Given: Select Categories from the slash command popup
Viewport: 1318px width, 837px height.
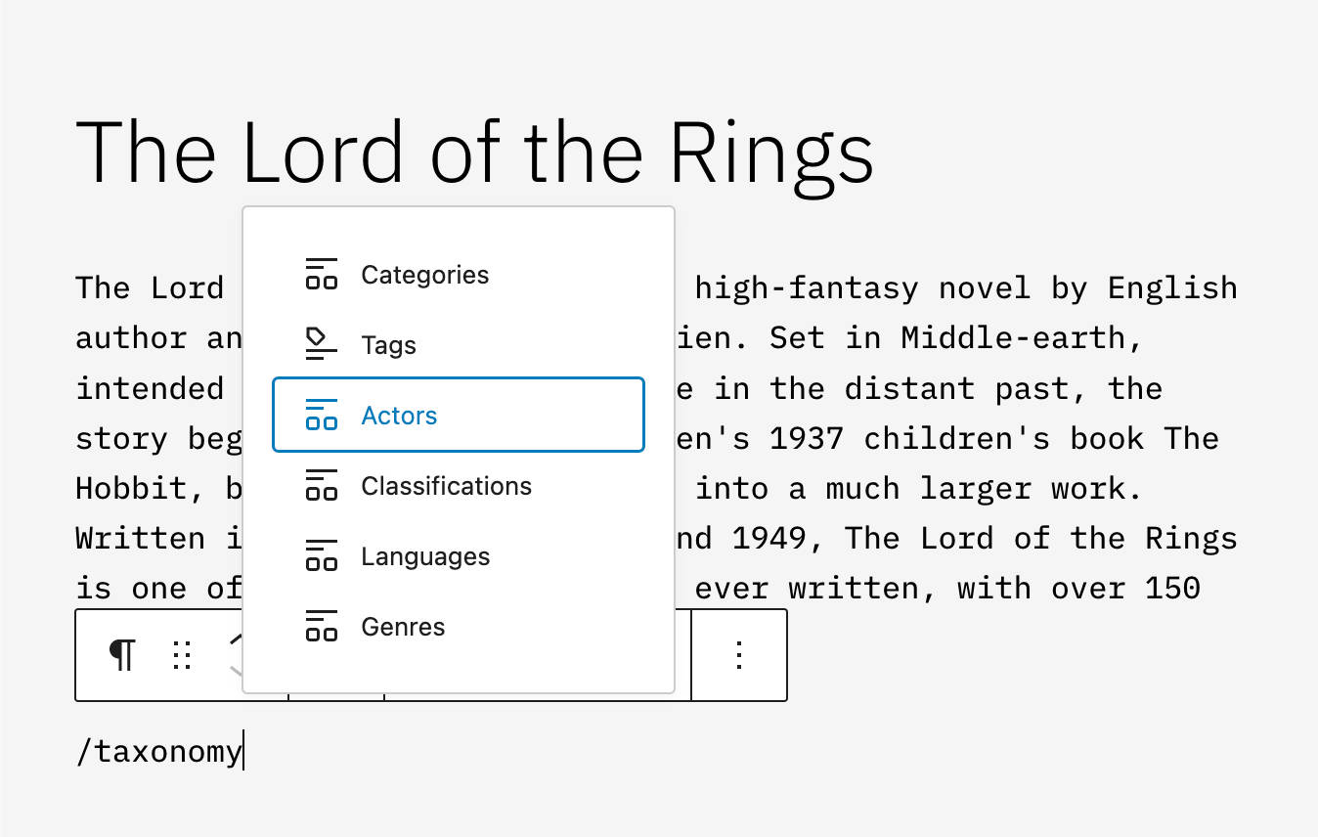Looking at the screenshot, I should click(424, 275).
